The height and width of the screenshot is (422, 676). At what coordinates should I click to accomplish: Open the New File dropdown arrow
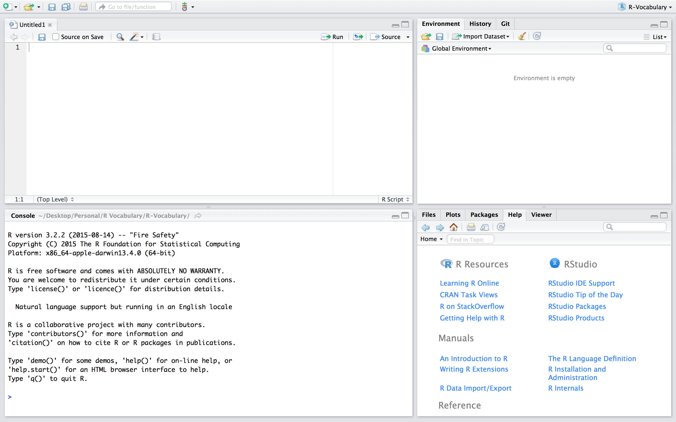[x=16, y=7]
